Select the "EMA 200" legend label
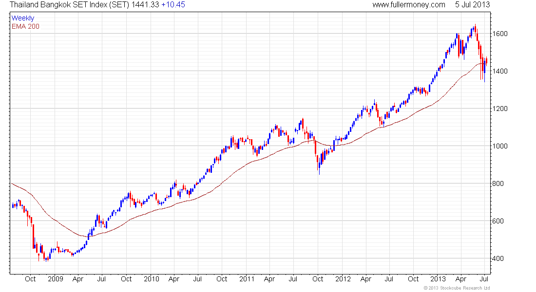Image resolution: width=536 pixels, height=292 pixels. click(x=26, y=26)
